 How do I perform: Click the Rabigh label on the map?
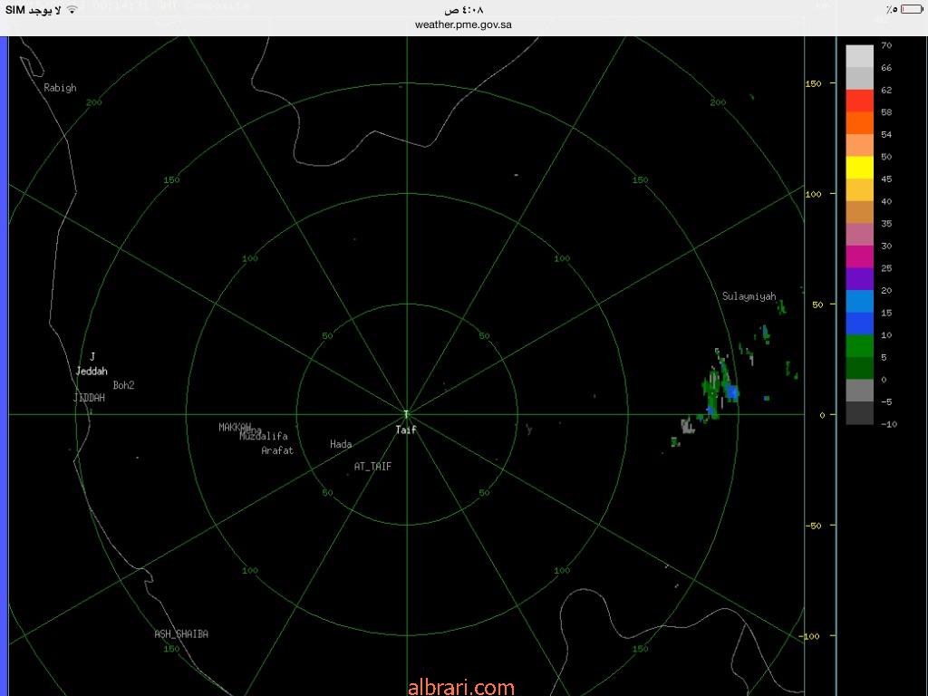click(61, 88)
